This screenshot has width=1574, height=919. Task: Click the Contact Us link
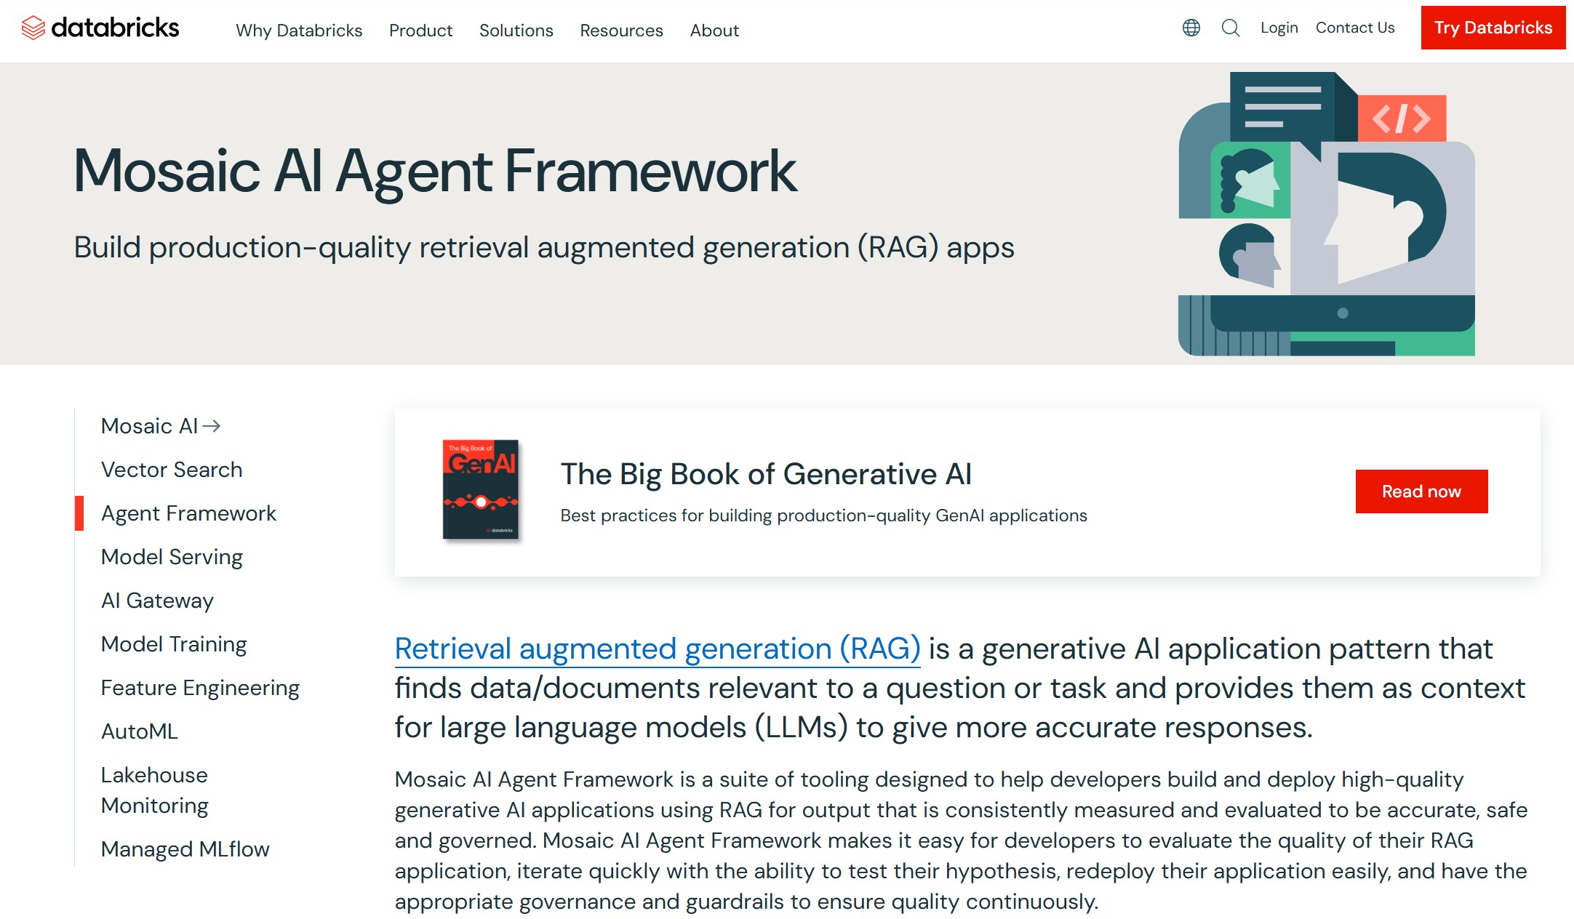click(x=1355, y=28)
